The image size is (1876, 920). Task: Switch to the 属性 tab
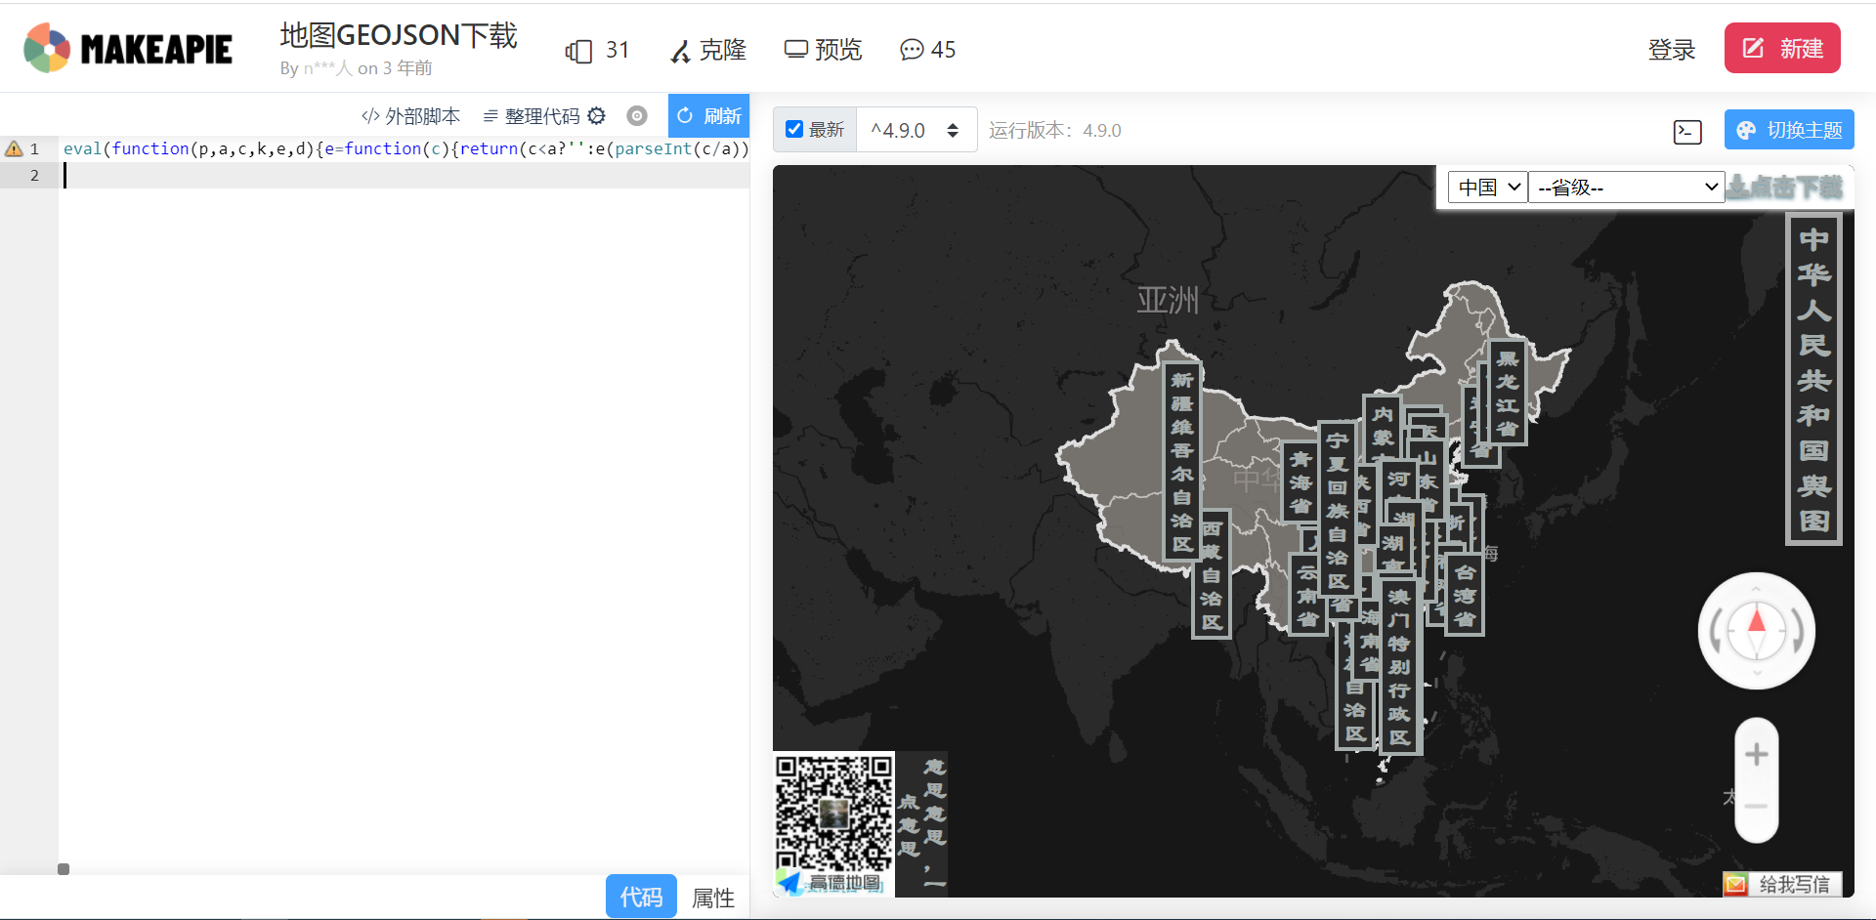click(712, 897)
